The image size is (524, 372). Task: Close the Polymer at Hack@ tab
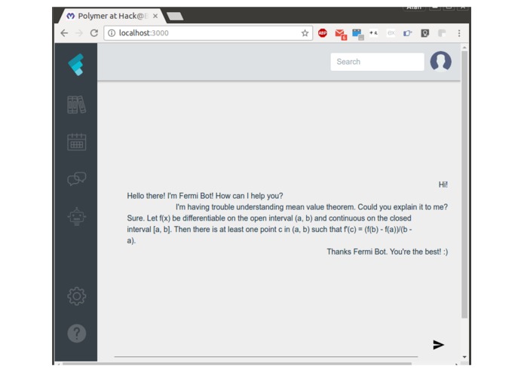tap(155, 16)
